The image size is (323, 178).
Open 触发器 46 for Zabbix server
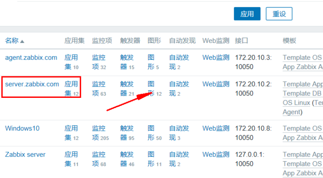point(127,159)
